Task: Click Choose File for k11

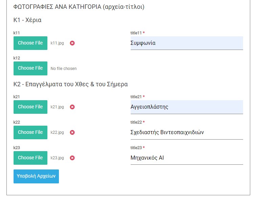Action: [30, 43]
